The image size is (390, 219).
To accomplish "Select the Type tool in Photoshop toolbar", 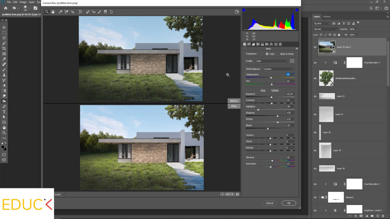I will click(4, 112).
